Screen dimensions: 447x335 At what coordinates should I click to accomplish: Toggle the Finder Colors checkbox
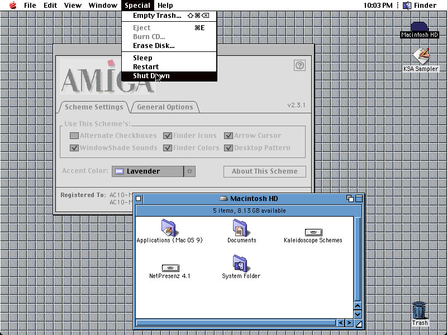click(x=167, y=148)
